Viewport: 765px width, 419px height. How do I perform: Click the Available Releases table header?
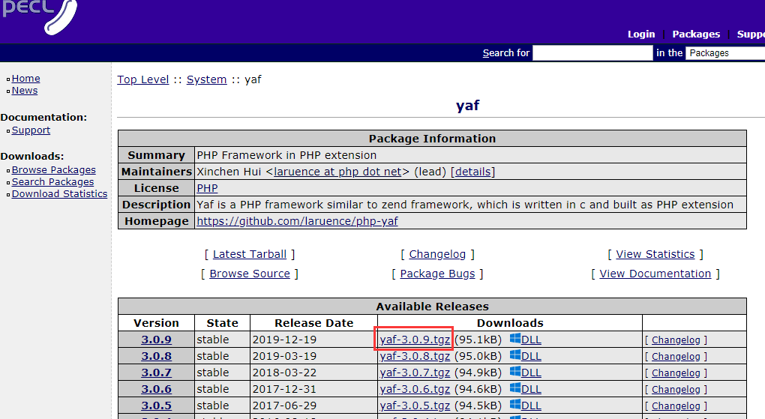click(x=432, y=307)
